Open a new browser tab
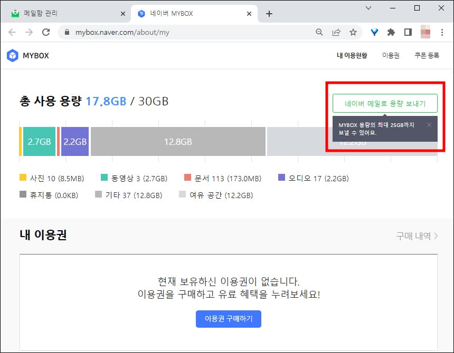The width and height of the screenshot is (454, 353). pos(270,13)
